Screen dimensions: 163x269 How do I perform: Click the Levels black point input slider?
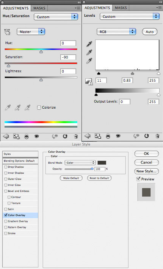(x=99, y=73)
